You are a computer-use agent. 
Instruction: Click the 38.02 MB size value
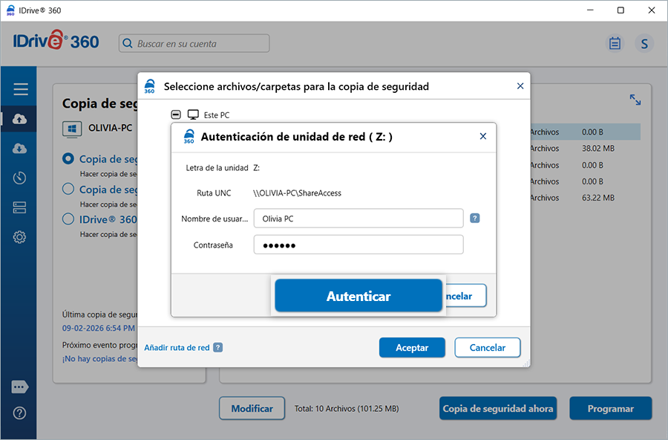(598, 149)
